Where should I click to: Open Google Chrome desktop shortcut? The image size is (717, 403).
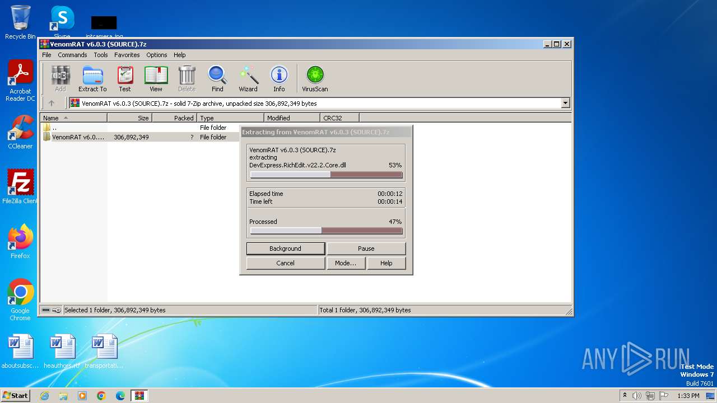tap(20, 300)
